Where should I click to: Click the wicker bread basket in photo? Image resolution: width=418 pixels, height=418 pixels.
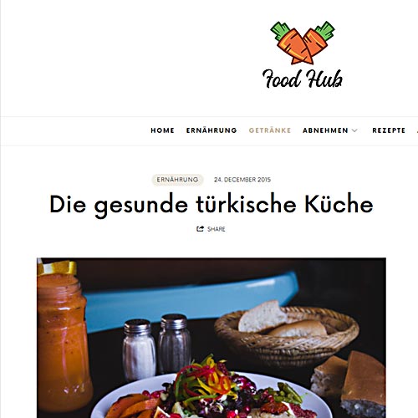pyautogui.click(x=287, y=333)
